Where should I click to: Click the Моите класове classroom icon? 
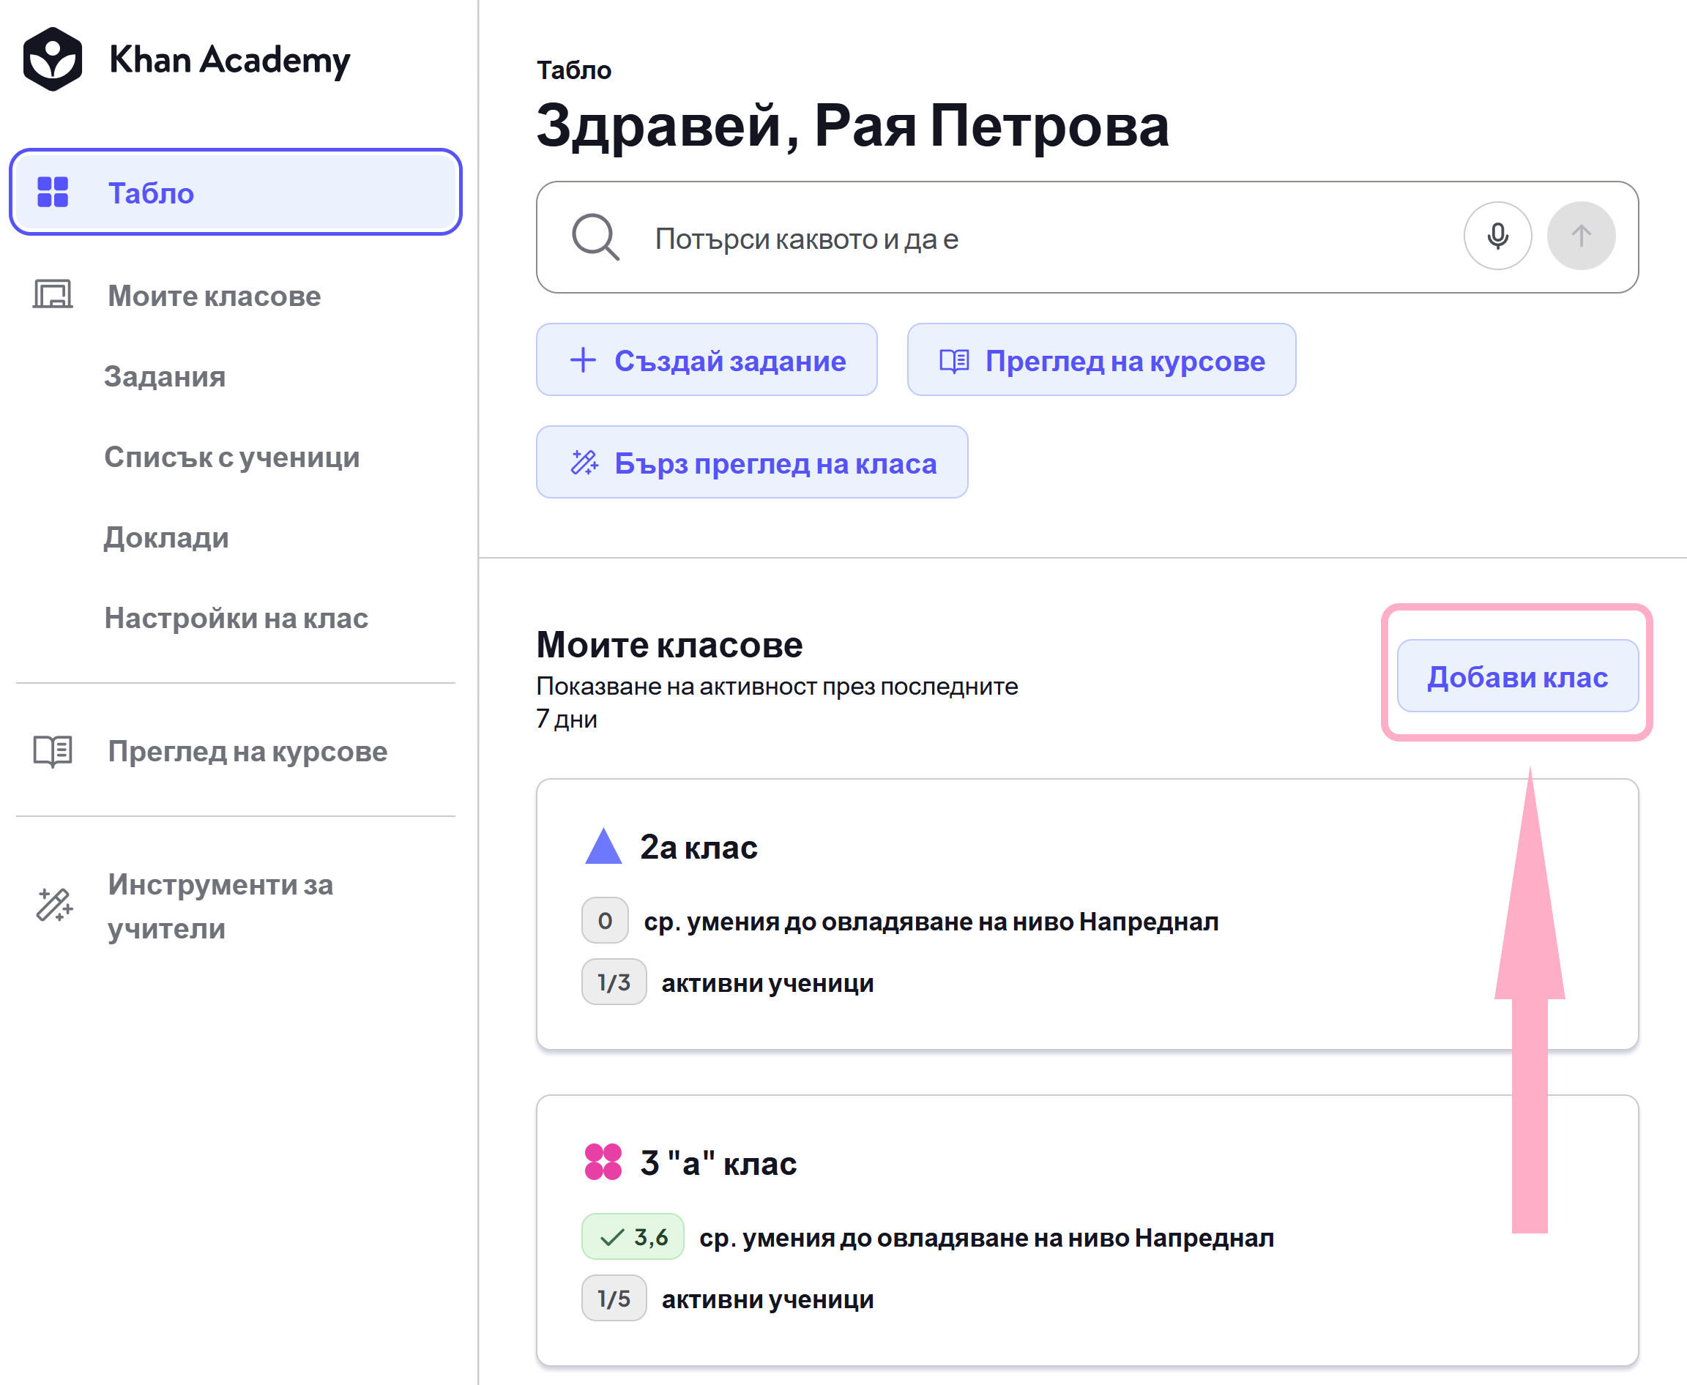click(53, 294)
